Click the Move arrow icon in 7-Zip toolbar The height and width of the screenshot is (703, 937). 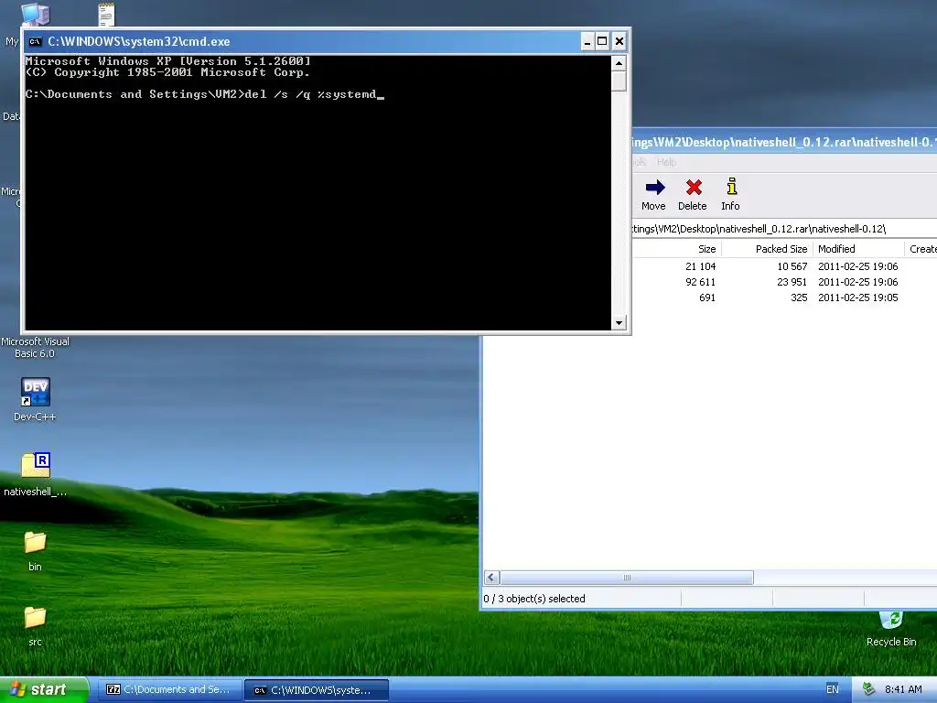point(655,187)
